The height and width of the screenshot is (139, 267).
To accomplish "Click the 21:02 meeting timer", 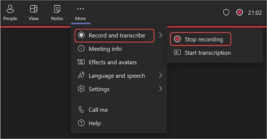I will click(x=255, y=13).
